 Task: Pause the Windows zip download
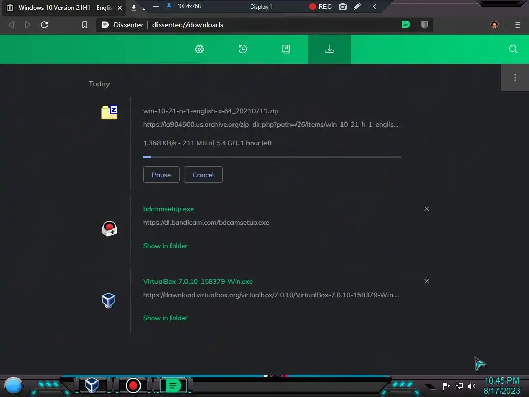(161, 175)
